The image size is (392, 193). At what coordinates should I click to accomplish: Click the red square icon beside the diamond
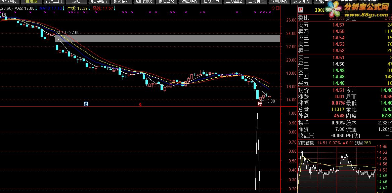(277, 8)
